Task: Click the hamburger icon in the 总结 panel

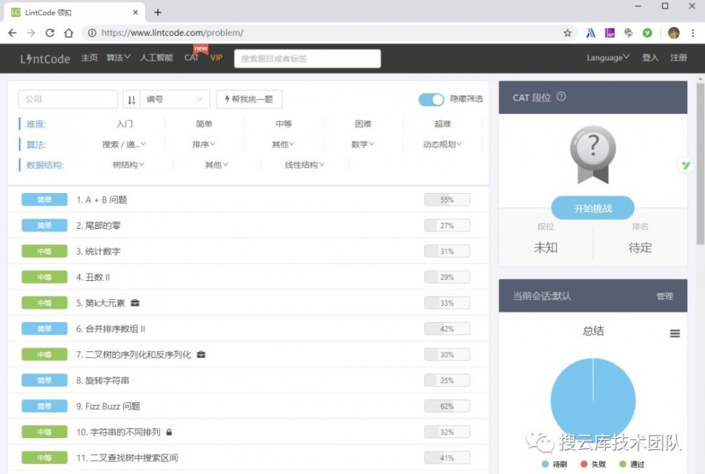Action: point(675,332)
